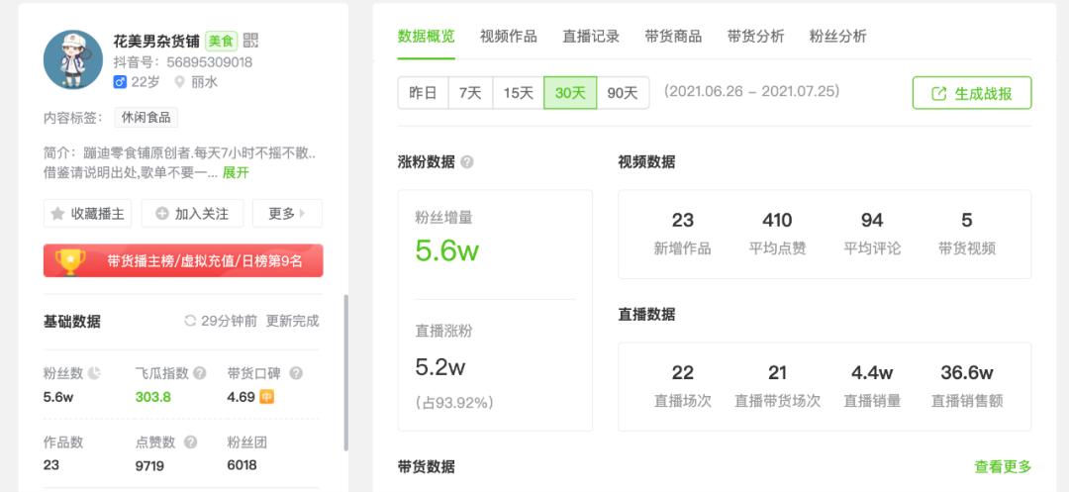Switch the time range to 90天
The image size is (1069, 492).
[622, 93]
